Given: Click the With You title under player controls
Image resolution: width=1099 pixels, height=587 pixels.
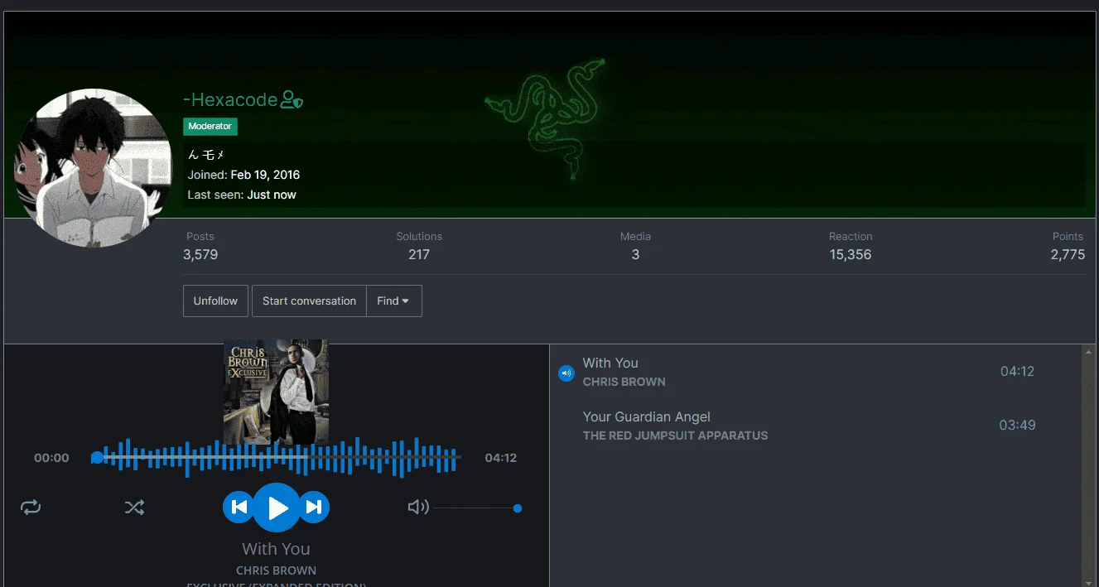Looking at the screenshot, I should [276, 549].
